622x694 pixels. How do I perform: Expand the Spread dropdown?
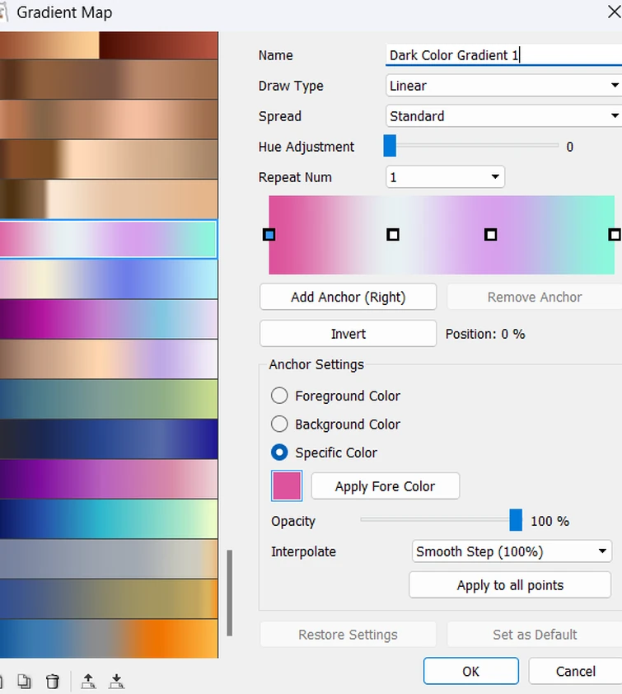point(503,116)
